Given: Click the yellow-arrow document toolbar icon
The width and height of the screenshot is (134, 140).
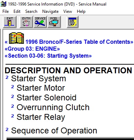Looking at the screenshot, I should pyautogui.click(x=73, y=22).
